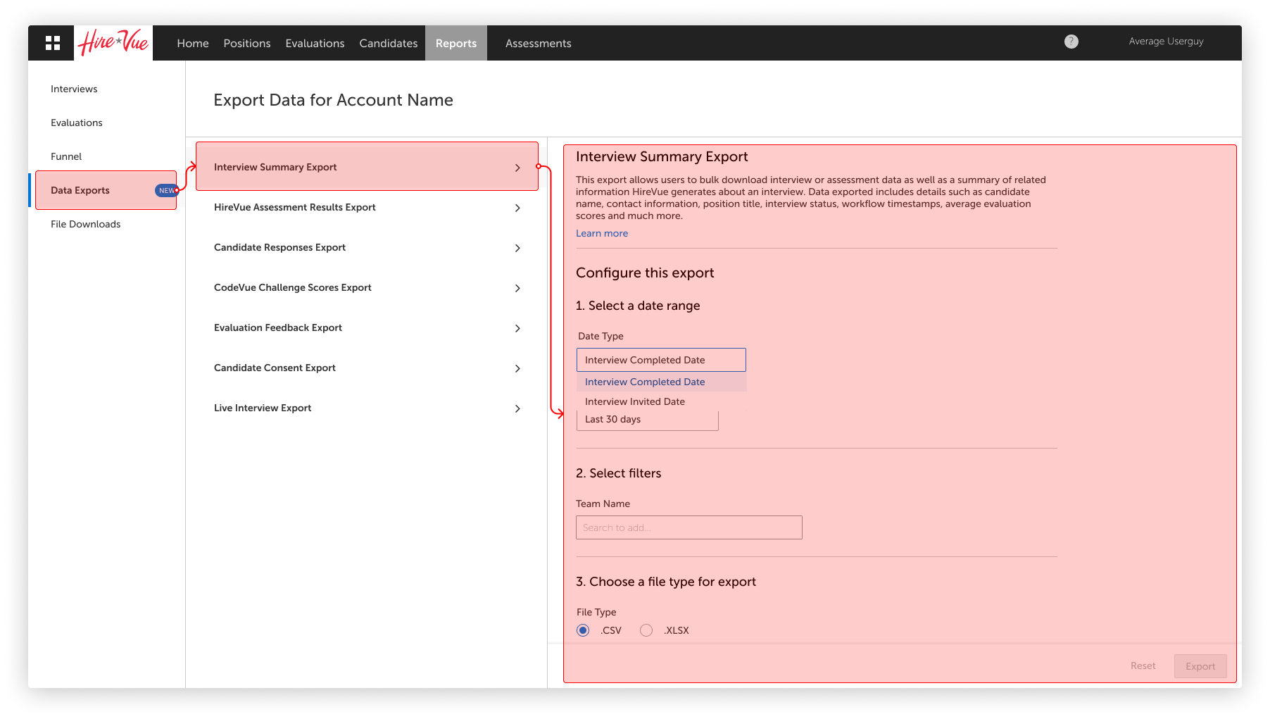Switch to the Candidates tab
This screenshot has width=1270, height=719.
coord(389,43)
